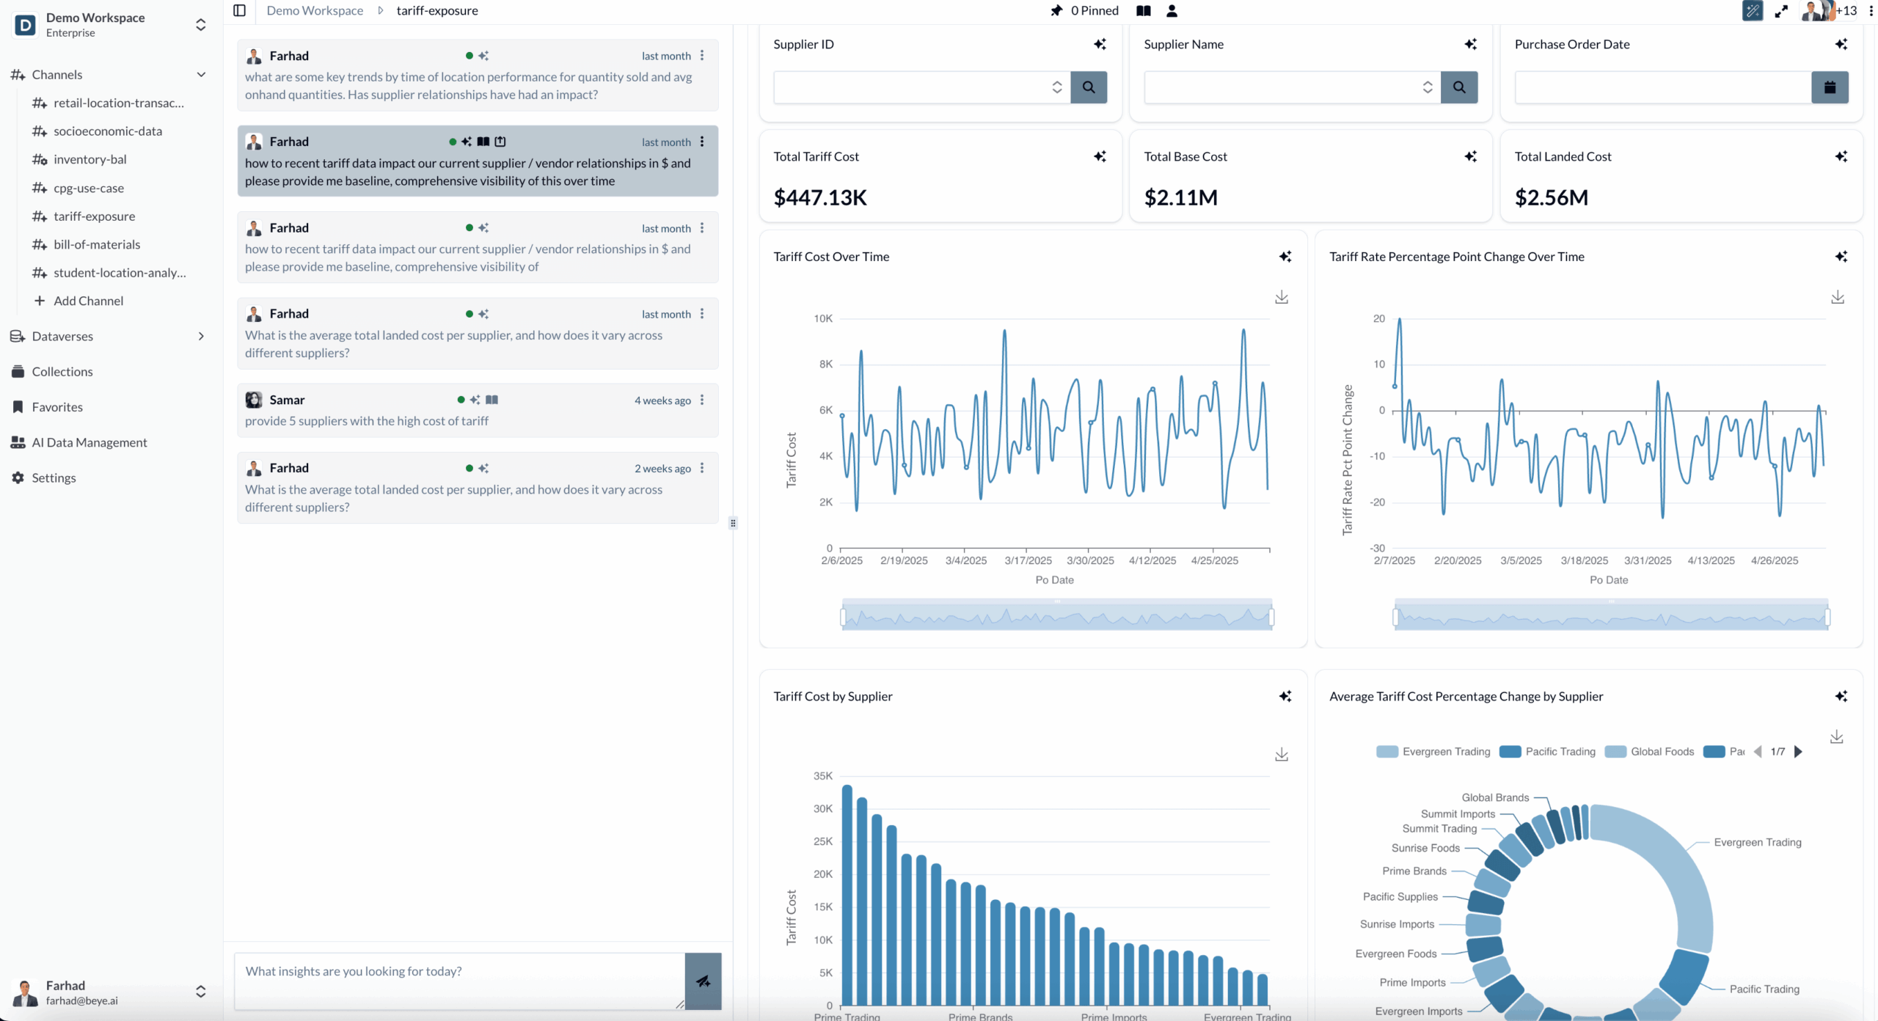
Task: Click the AI sparkle icon on Total Tariff Cost
Action: pos(1100,156)
